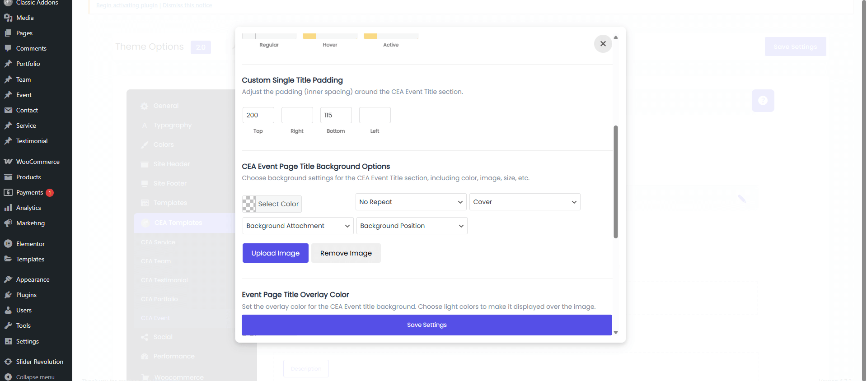Screen dimensions: 867x381
Task: Open the Background Attachment dropdown
Action: pyautogui.click(x=298, y=226)
